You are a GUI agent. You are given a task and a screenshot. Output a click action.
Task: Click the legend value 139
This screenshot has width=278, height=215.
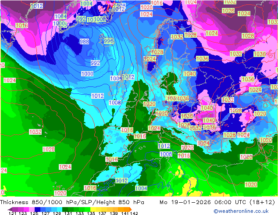point(114,213)
